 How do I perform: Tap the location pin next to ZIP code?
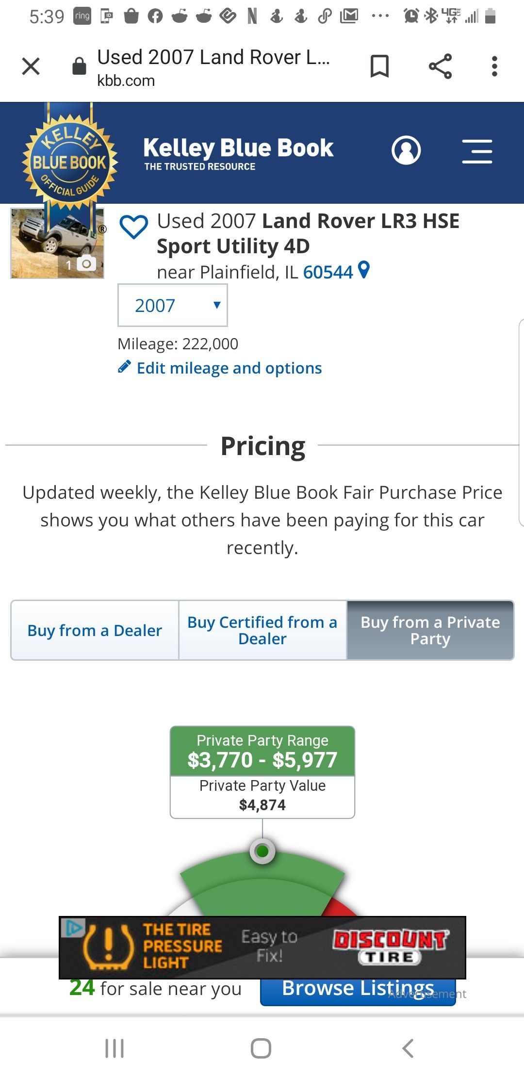coord(363,270)
